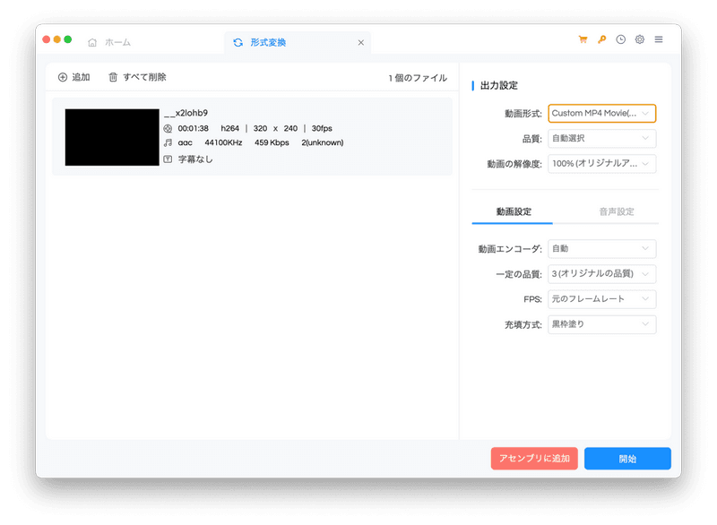Click the 字幕なし subtitle text
Screen dimensions: 717x525
(195, 159)
